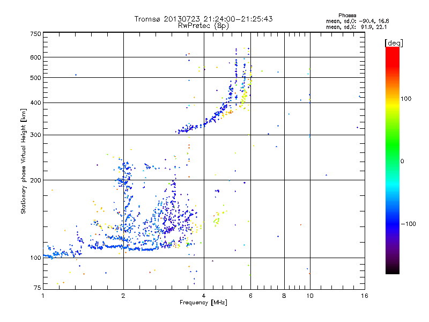Click the x-axis tick label "16"
This screenshot has height=322, width=429.
[365, 296]
